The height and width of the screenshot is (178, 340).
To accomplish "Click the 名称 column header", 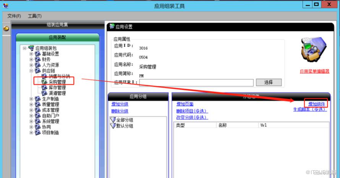I will [237, 125].
